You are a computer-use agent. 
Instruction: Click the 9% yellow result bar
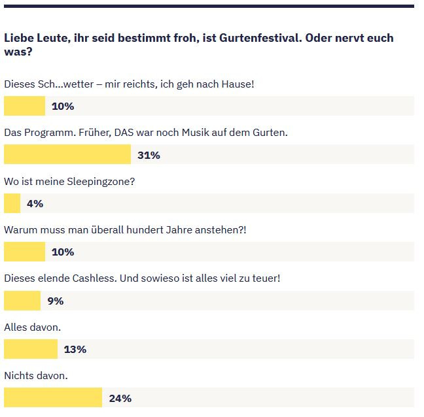[x=22, y=301]
